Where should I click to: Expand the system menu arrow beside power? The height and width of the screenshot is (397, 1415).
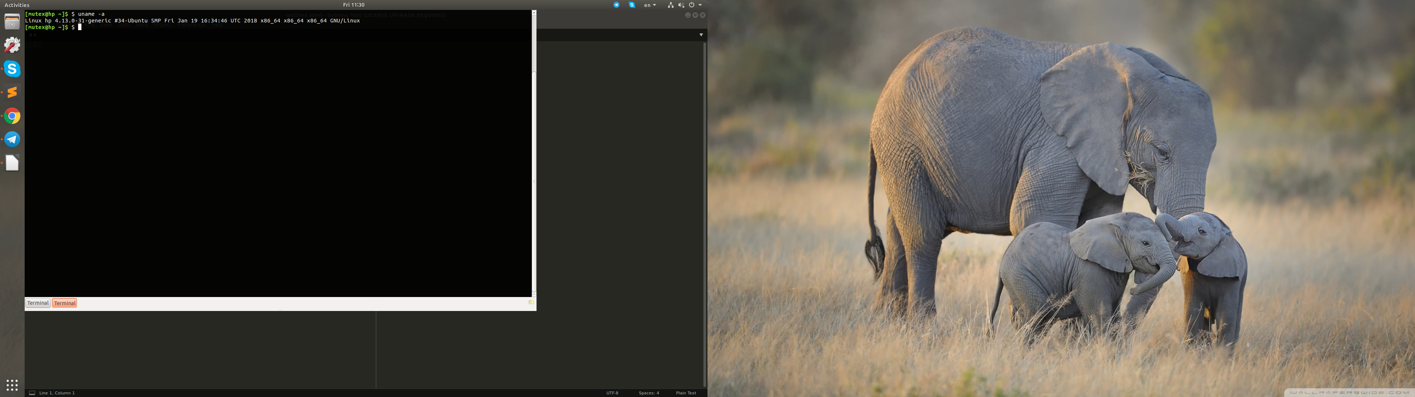[x=700, y=5]
